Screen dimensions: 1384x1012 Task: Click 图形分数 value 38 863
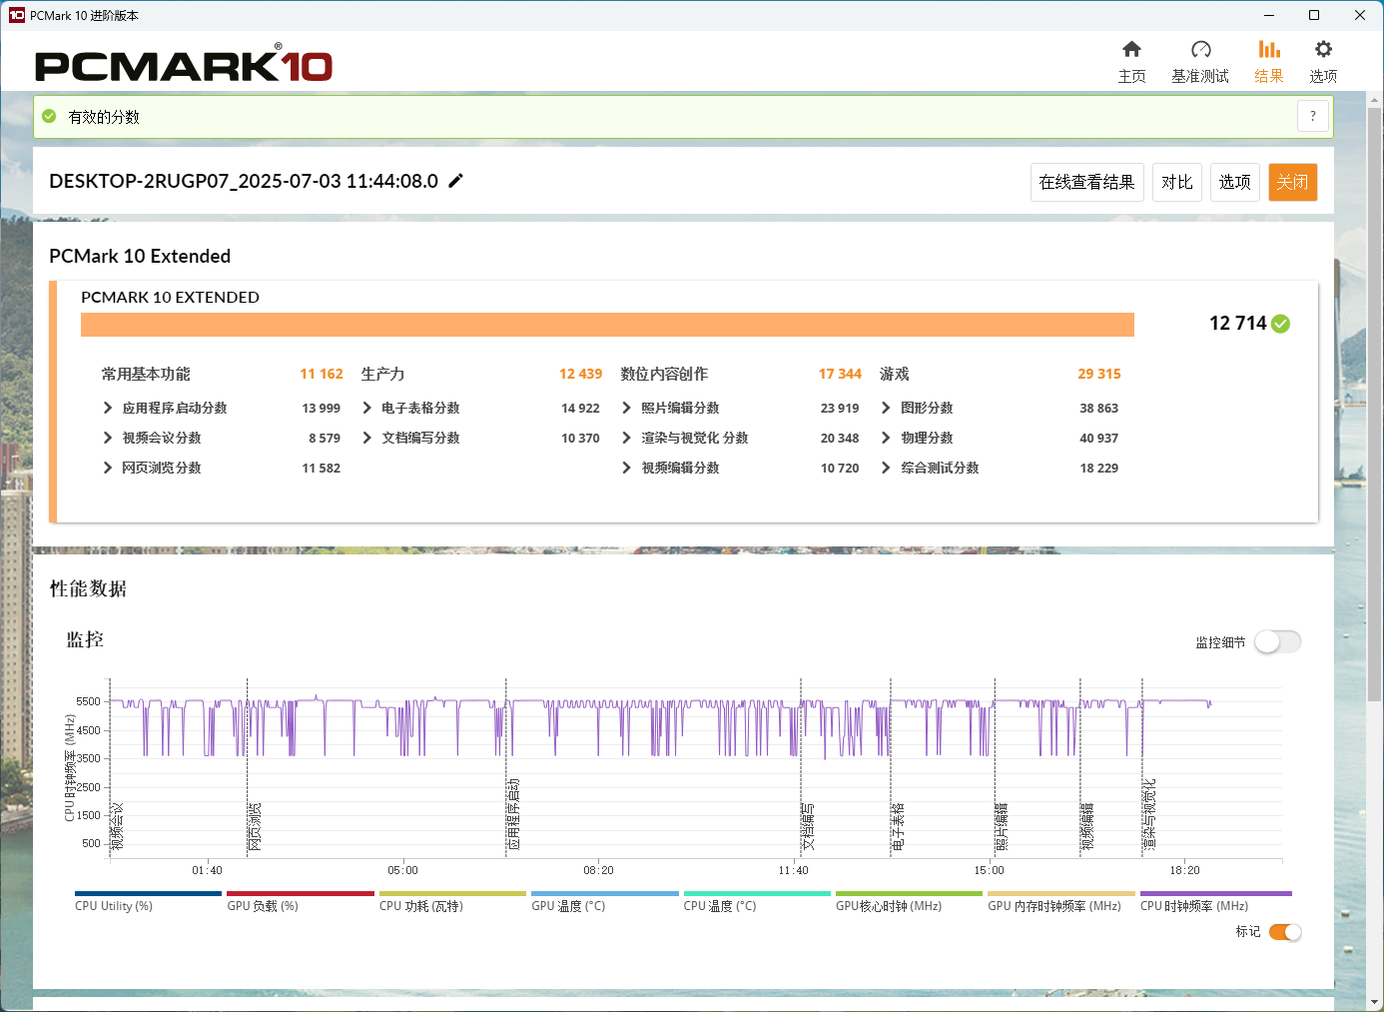pos(1099,408)
